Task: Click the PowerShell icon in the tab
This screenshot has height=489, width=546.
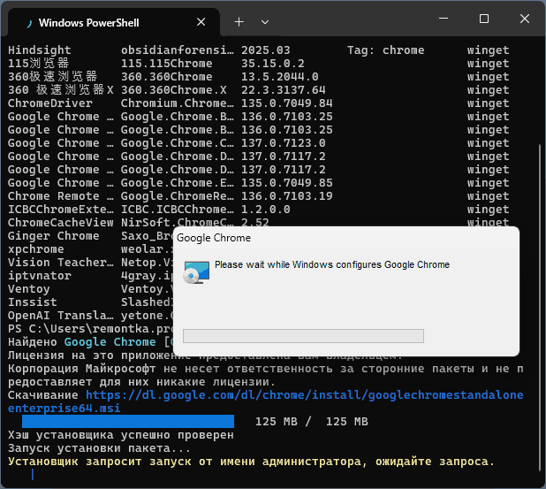Action: [30, 23]
